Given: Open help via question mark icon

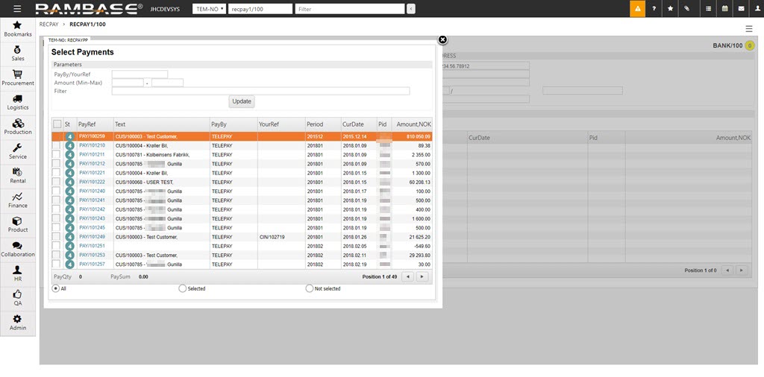Looking at the screenshot, I should tap(654, 9).
